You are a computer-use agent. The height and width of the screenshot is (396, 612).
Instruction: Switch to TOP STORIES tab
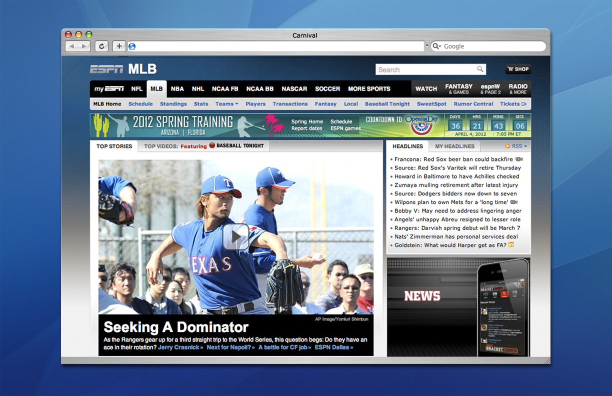tap(114, 146)
